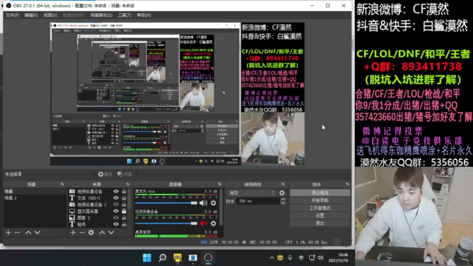Open the 场景集合(S) menu
Viewport: 473px width, 266px height.
tap(101, 15)
